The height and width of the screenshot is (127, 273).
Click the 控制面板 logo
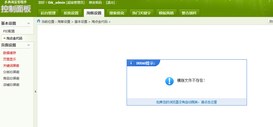(x=16, y=9)
